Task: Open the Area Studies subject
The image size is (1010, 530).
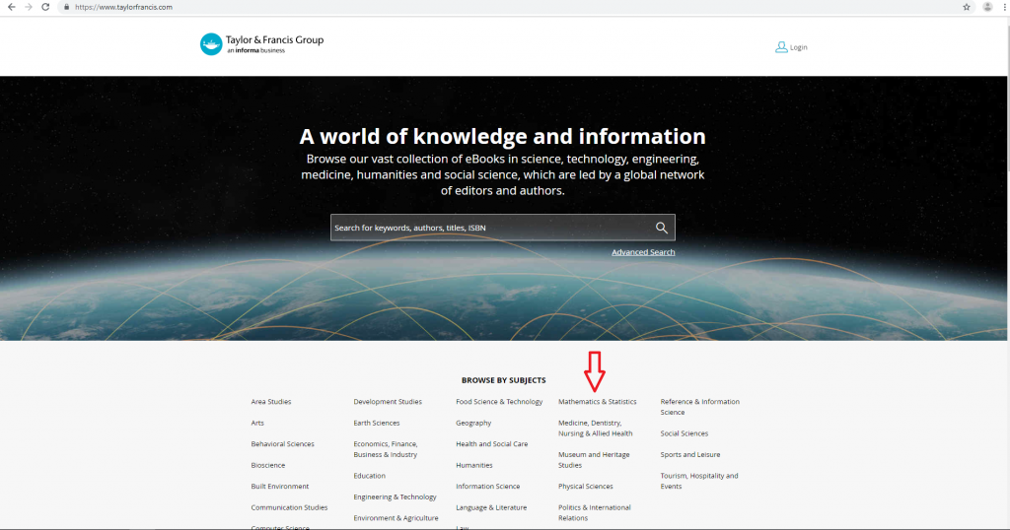Action: coord(271,402)
